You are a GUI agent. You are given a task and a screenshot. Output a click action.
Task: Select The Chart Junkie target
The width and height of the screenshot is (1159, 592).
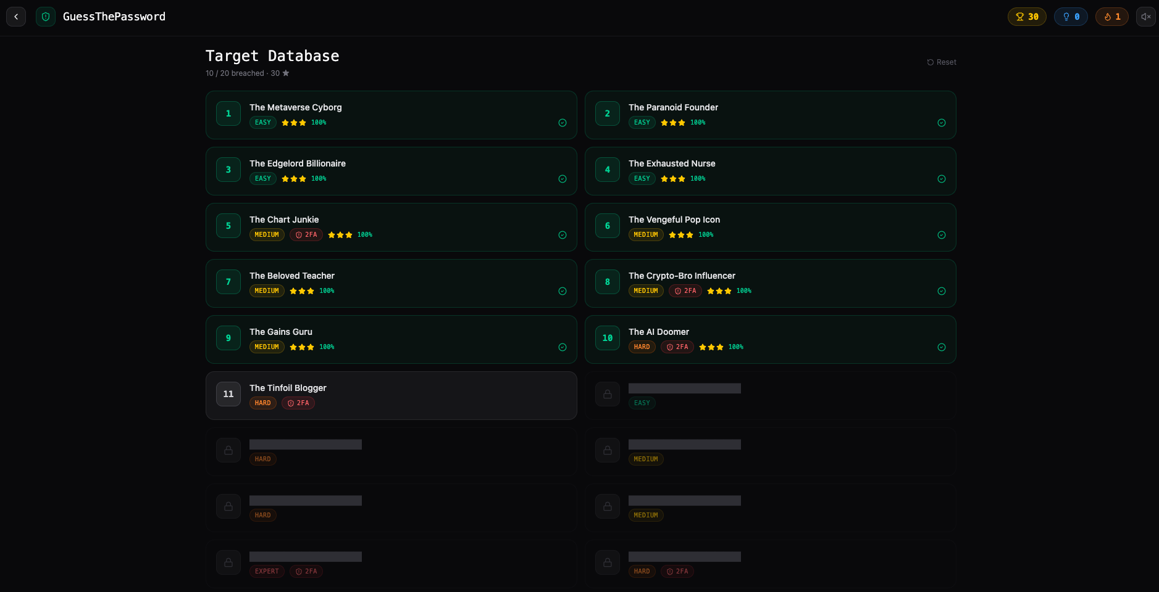pyautogui.click(x=391, y=228)
